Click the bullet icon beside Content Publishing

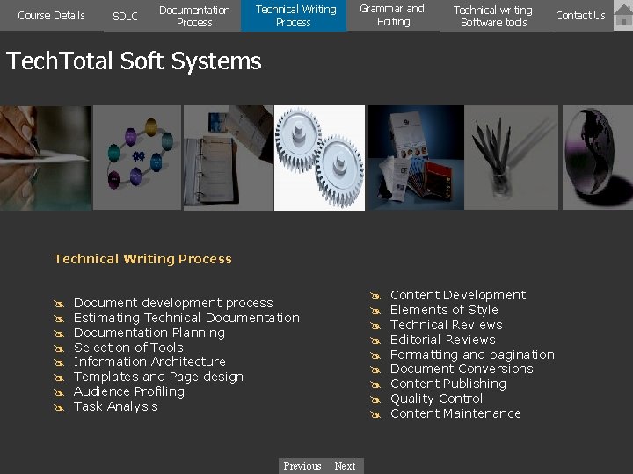point(375,385)
